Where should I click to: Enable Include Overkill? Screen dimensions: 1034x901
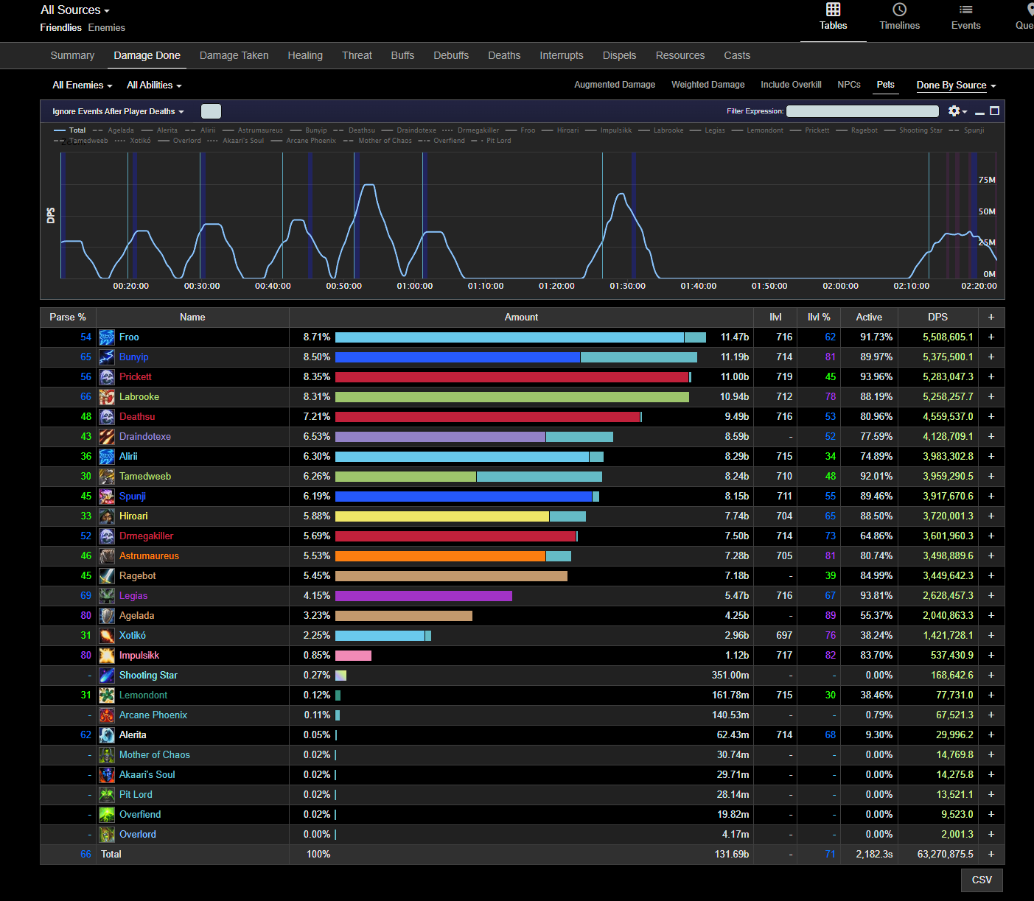tap(791, 85)
